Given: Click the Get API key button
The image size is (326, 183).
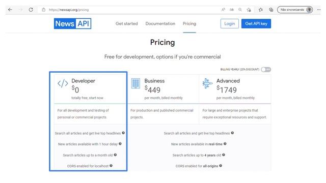Looking at the screenshot, I should pos(256,24).
